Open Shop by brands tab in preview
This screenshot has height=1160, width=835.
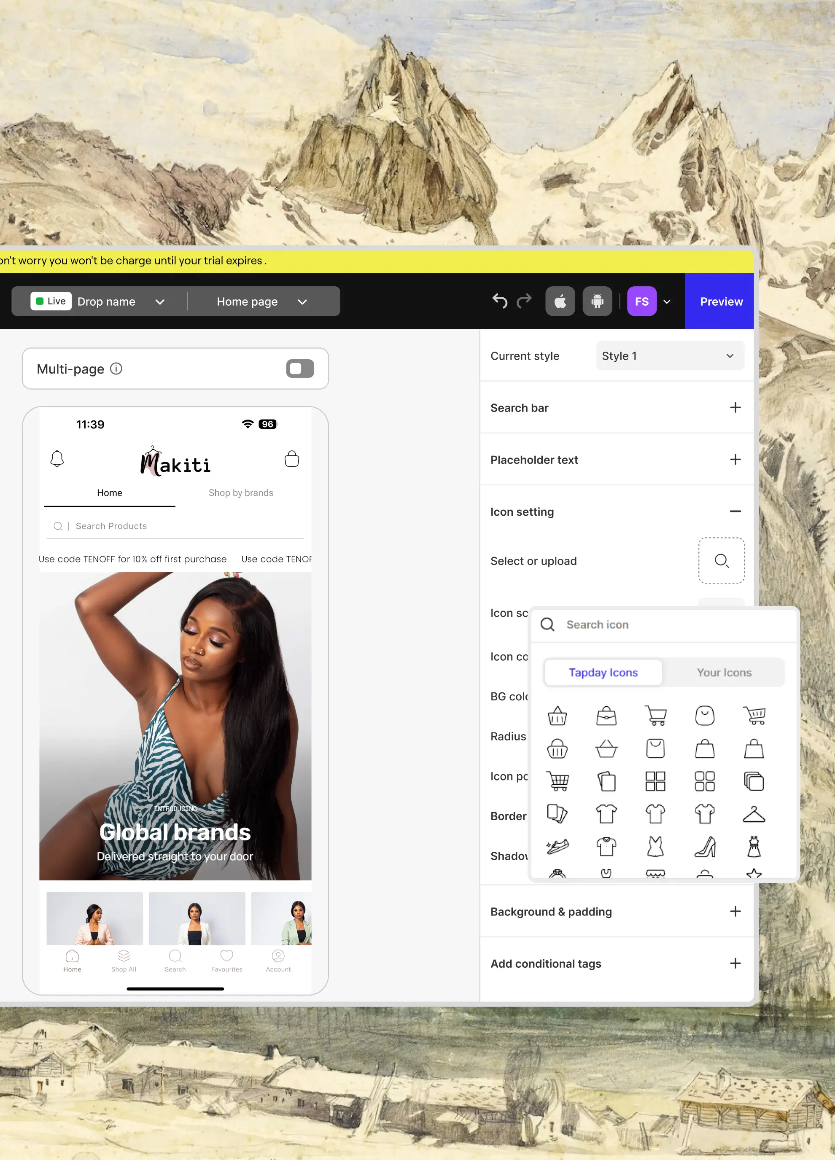241,493
